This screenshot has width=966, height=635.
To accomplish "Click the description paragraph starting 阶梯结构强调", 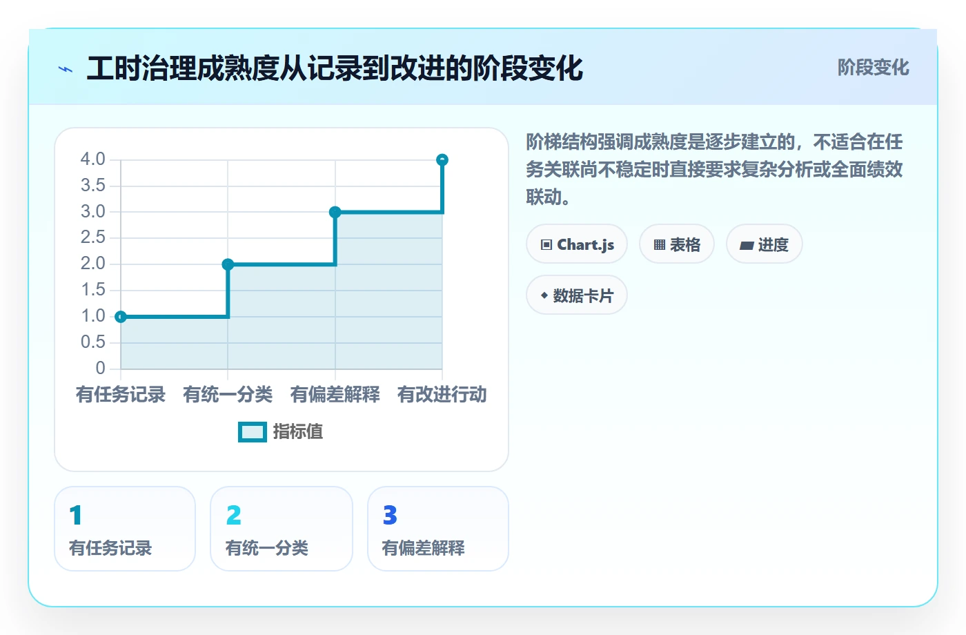I will click(714, 170).
